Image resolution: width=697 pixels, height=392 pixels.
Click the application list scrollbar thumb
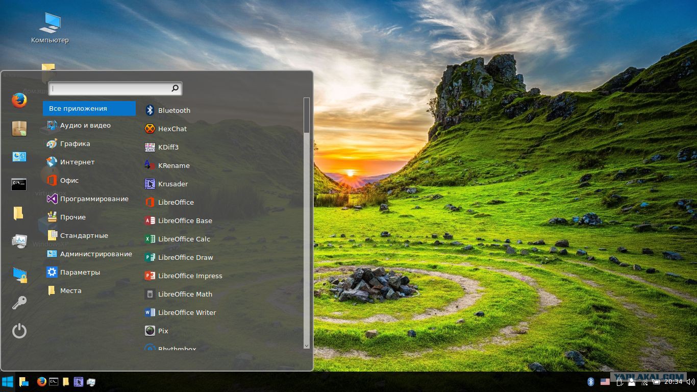(x=307, y=115)
